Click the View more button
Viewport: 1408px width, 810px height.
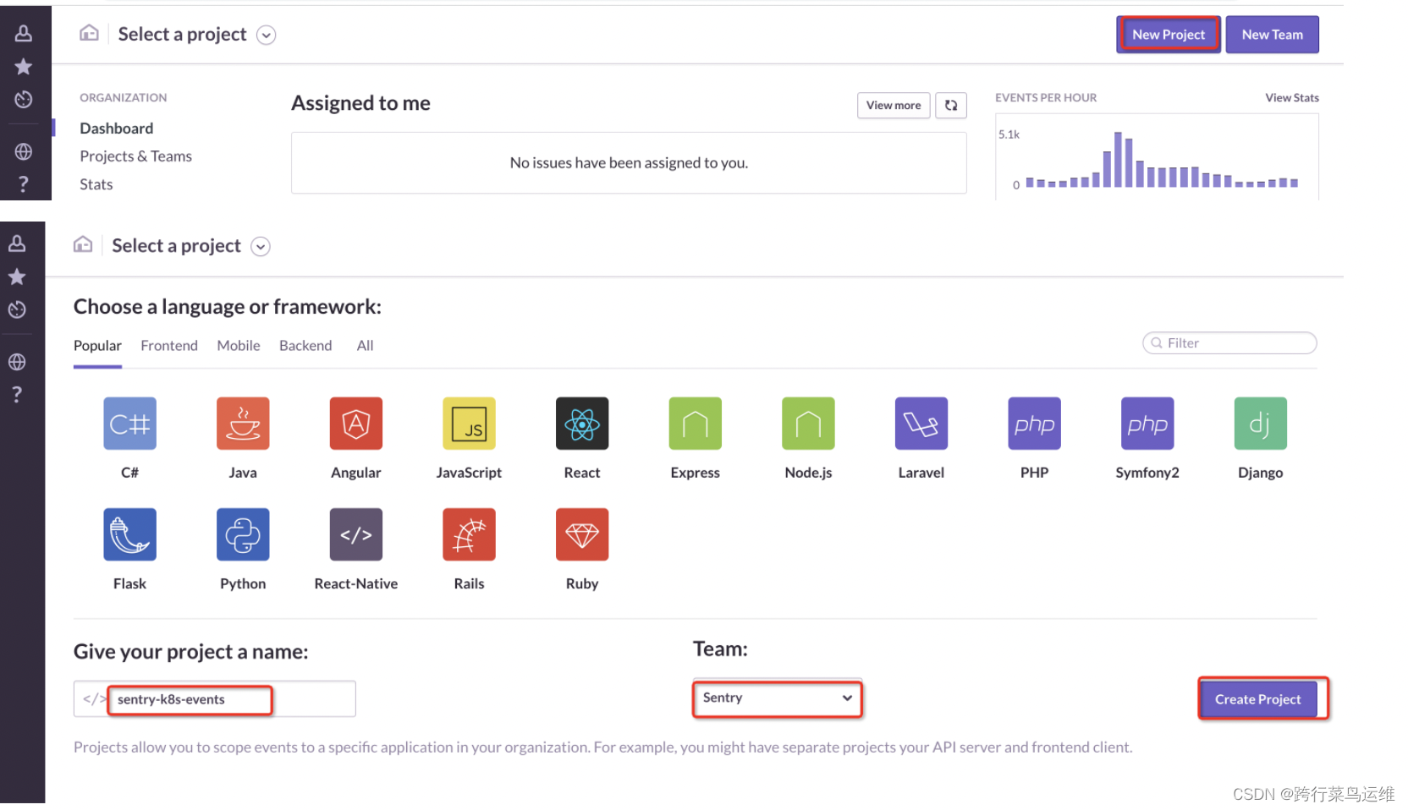[x=894, y=106]
